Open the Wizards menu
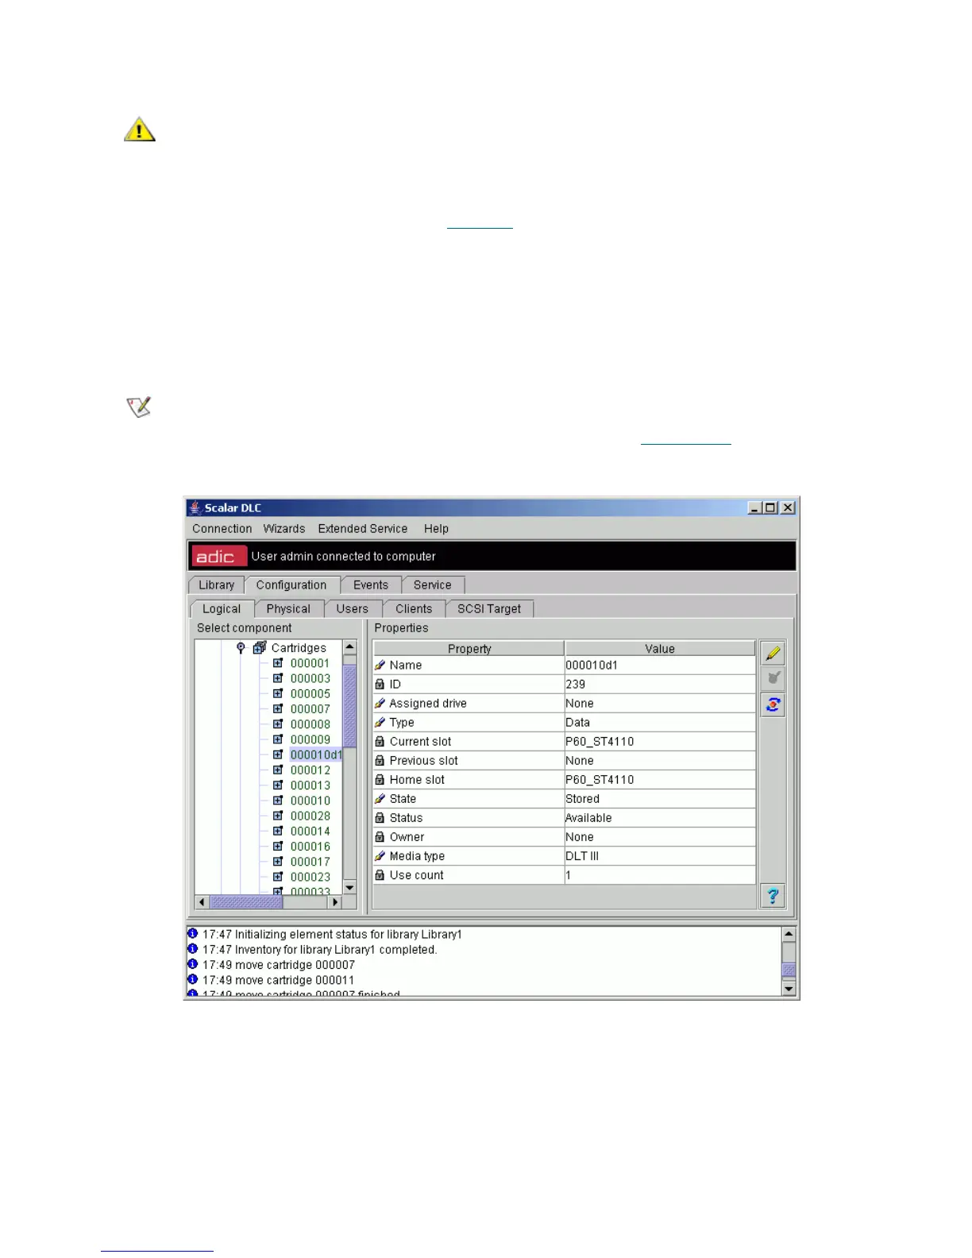This screenshot has width=972, height=1258. (x=284, y=529)
